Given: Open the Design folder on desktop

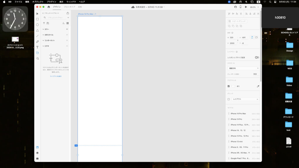Looking at the screenshot, I should click(290, 47).
